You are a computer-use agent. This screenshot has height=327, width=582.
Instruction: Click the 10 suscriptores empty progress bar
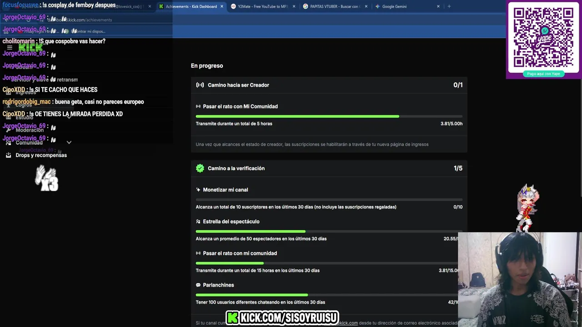coord(329,200)
